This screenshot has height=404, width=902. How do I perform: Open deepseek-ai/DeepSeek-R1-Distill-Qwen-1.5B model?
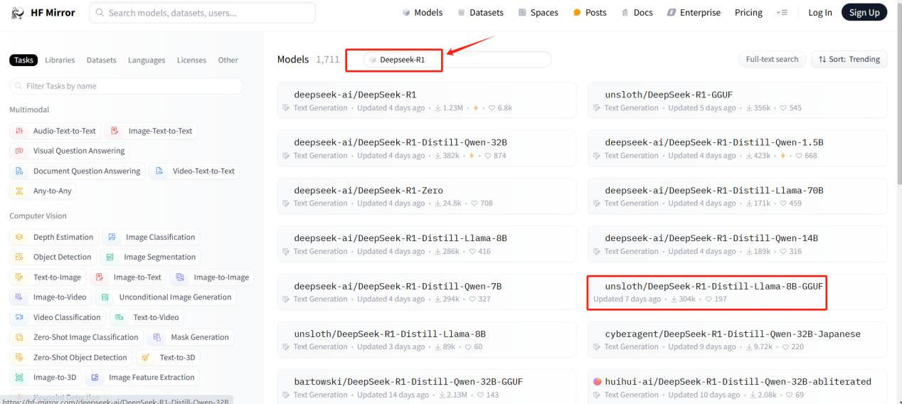[x=738, y=148]
